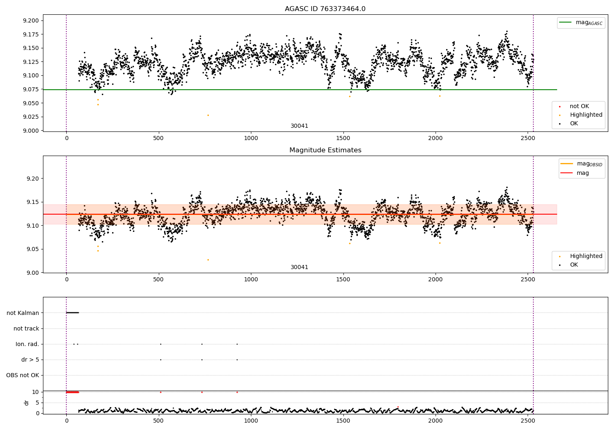This screenshot has height=430, width=614.
Task: Click the 'not Kalman' axis label
Action: coord(23,313)
